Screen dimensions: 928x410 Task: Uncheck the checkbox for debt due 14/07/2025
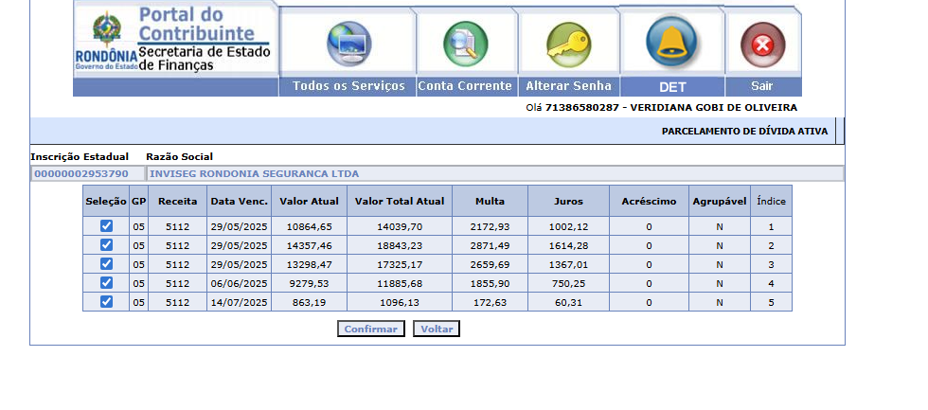(106, 302)
